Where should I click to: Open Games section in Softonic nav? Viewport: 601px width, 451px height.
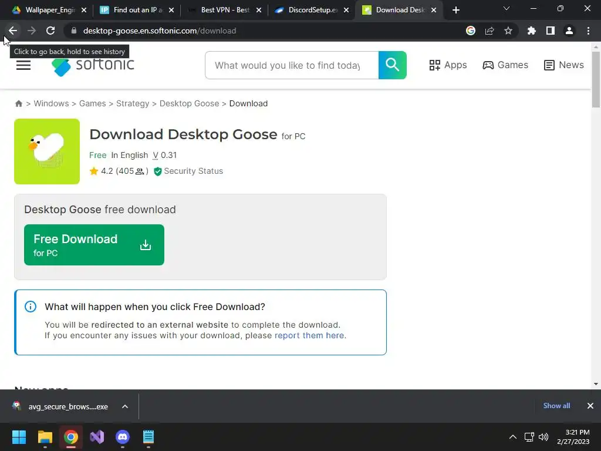505,65
